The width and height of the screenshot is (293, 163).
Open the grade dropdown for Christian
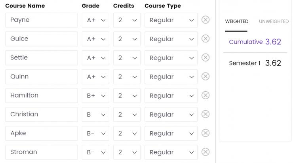click(x=95, y=115)
